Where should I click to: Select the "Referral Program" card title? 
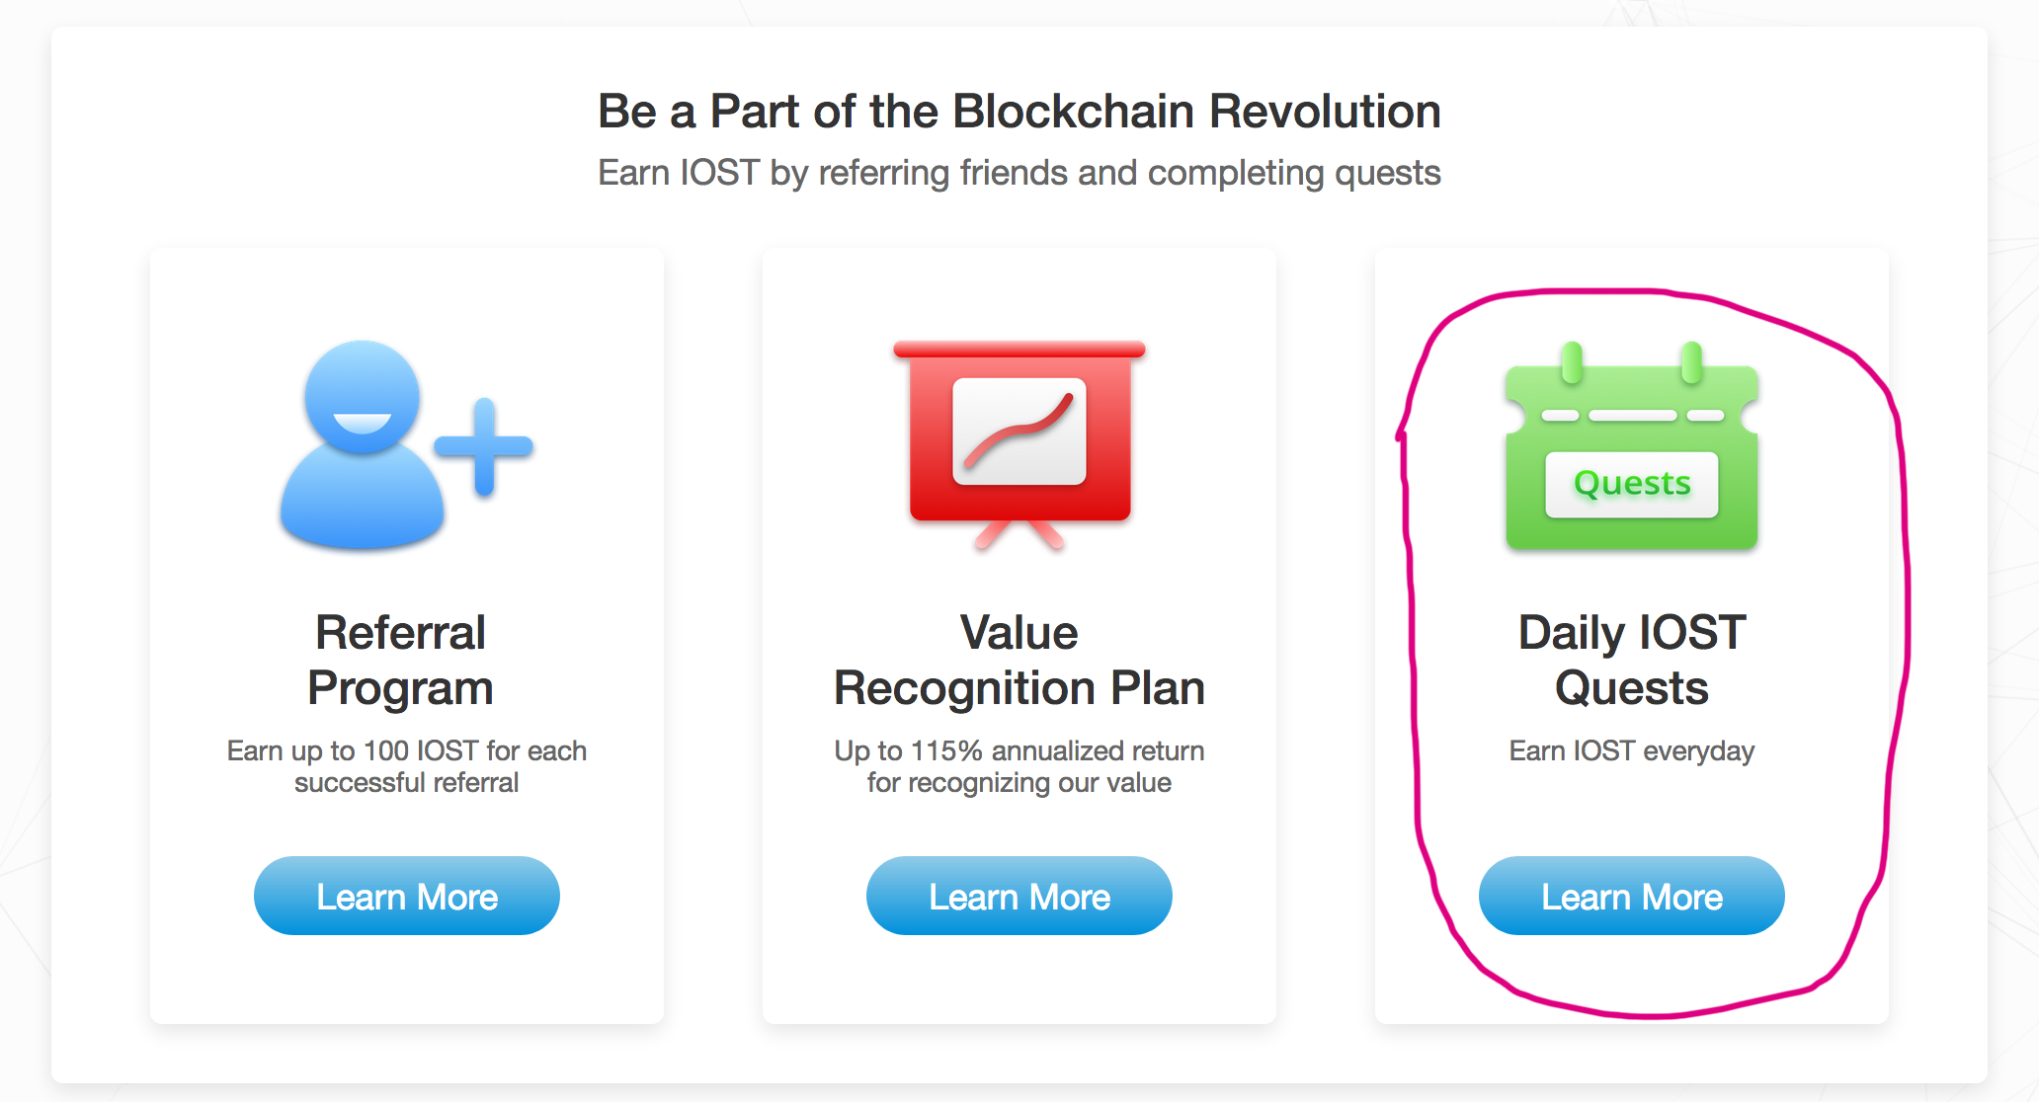pyautogui.click(x=401, y=660)
